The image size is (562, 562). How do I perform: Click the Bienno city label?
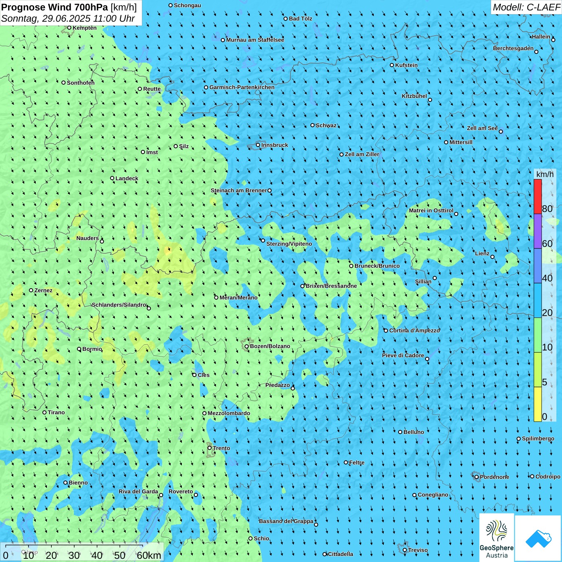tap(78, 483)
